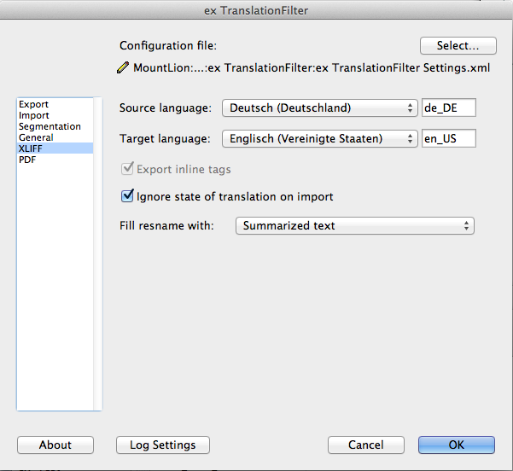Confirm settings with OK button
The height and width of the screenshot is (471, 513).
click(x=457, y=445)
